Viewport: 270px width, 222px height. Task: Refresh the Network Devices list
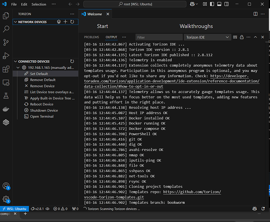[x=72, y=22]
